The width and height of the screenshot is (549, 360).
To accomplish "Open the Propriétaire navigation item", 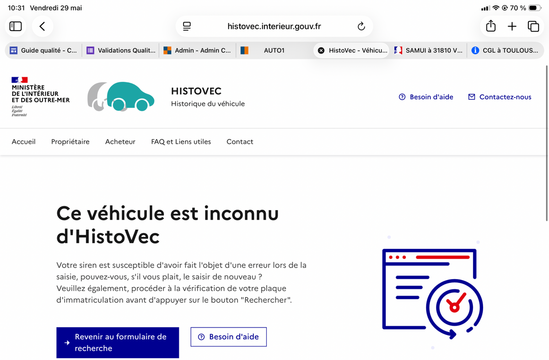I will tap(70, 142).
